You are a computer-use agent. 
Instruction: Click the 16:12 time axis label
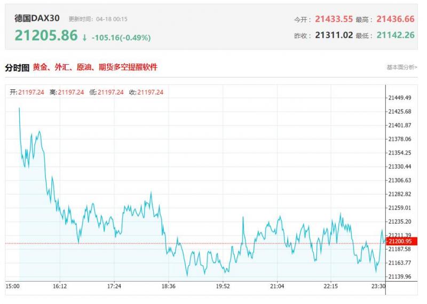click(x=60, y=286)
